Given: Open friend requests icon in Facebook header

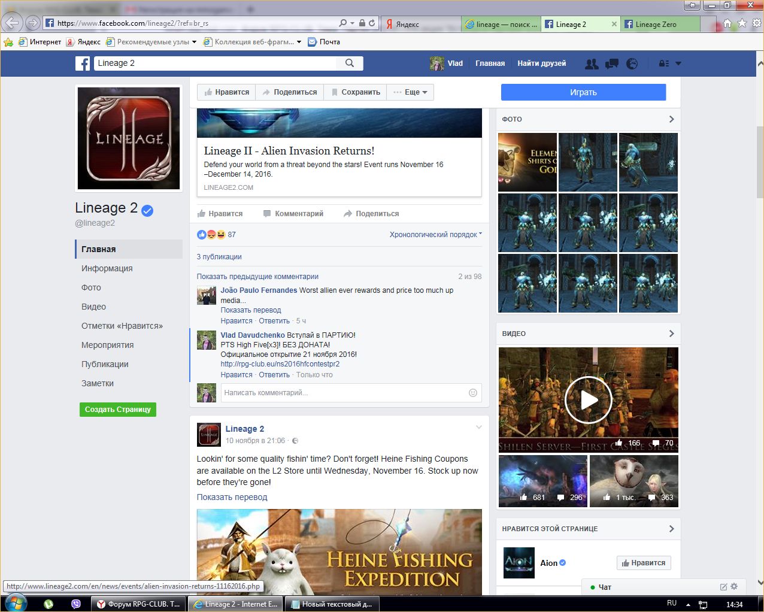Looking at the screenshot, I should [x=592, y=63].
